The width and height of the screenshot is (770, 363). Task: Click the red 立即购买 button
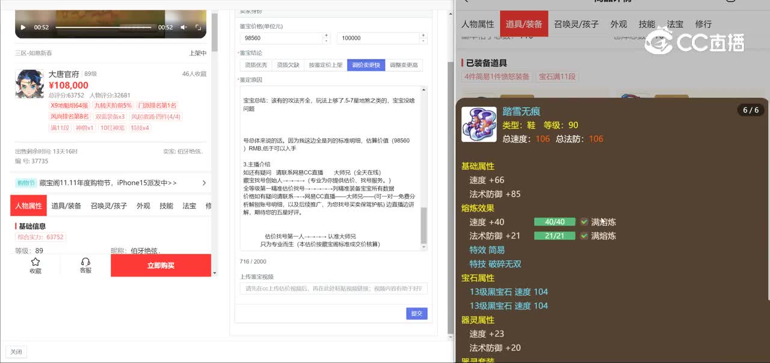161,266
